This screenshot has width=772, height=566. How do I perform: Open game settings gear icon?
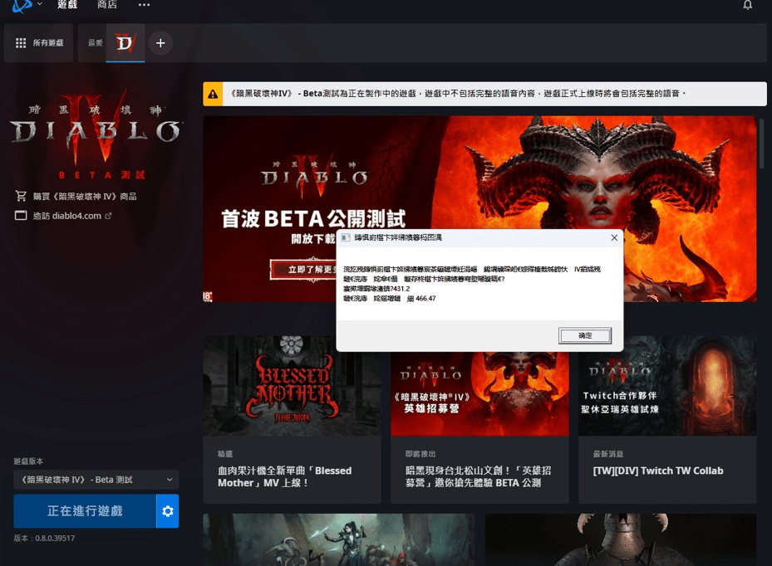[x=168, y=511]
